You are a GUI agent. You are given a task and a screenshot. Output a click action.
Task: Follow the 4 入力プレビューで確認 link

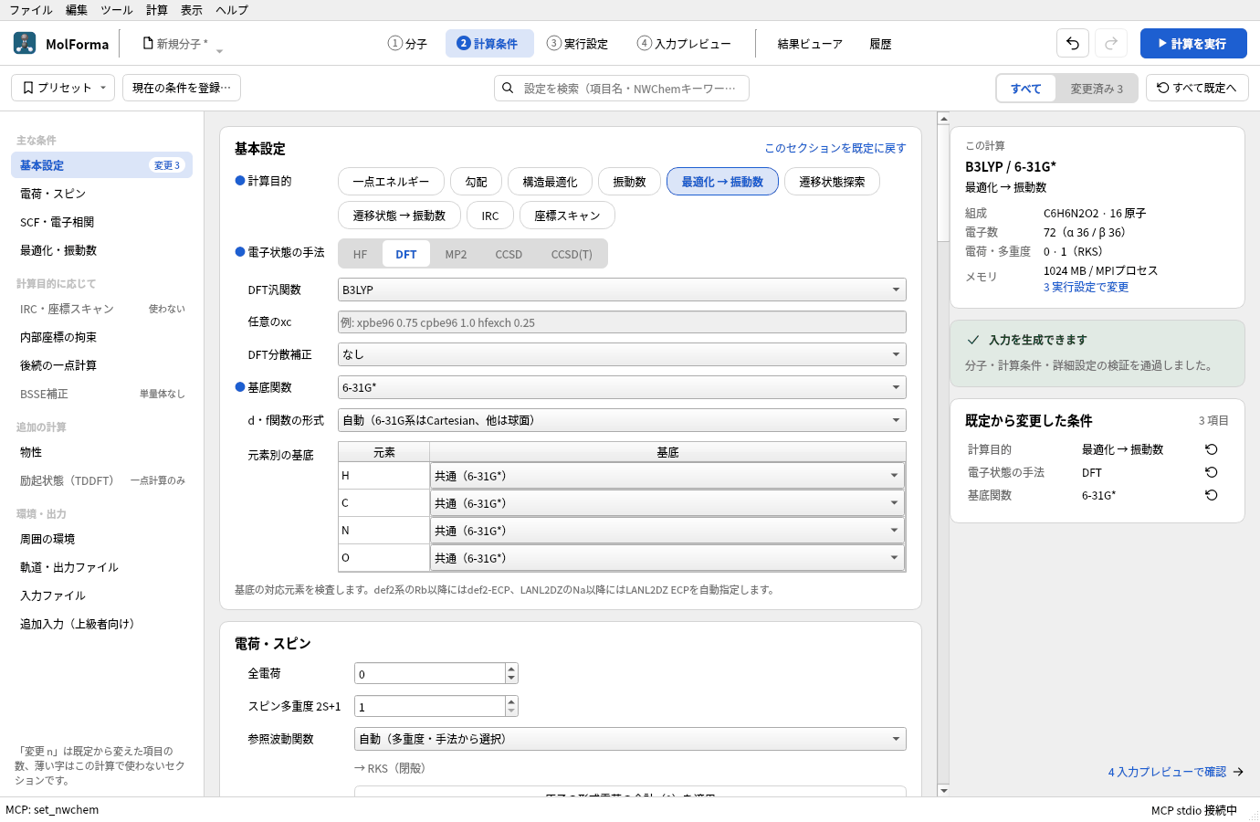(1175, 772)
